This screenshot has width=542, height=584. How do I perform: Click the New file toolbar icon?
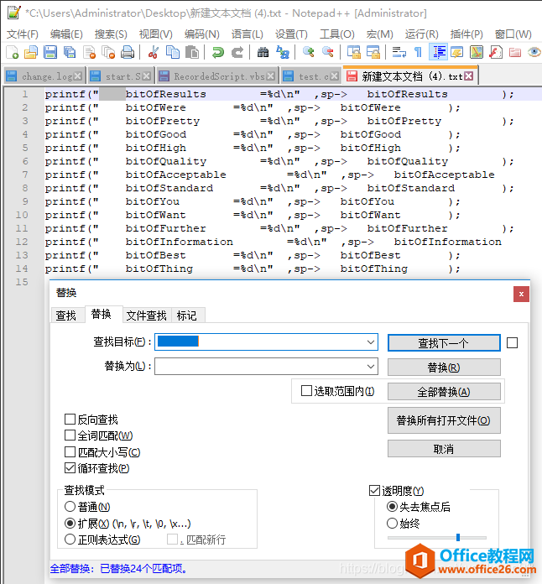13,52
